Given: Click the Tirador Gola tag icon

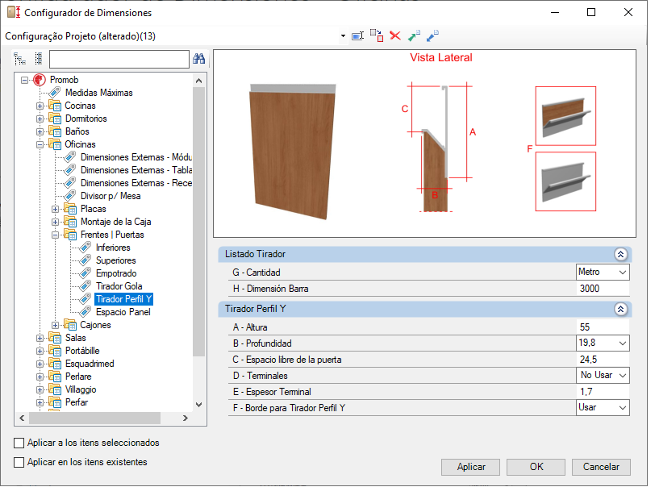Looking at the screenshot, I should (86, 286).
